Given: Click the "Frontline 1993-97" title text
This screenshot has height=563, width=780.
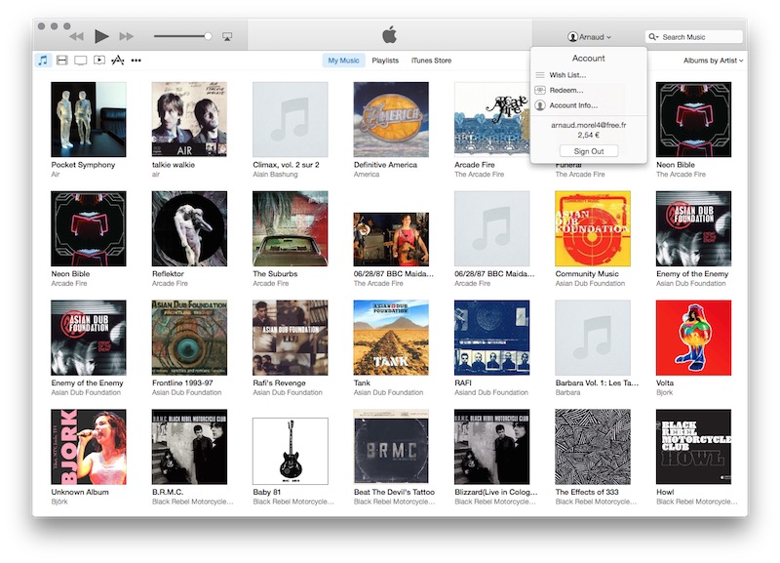Looking at the screenshot, I should pos(182,382).
